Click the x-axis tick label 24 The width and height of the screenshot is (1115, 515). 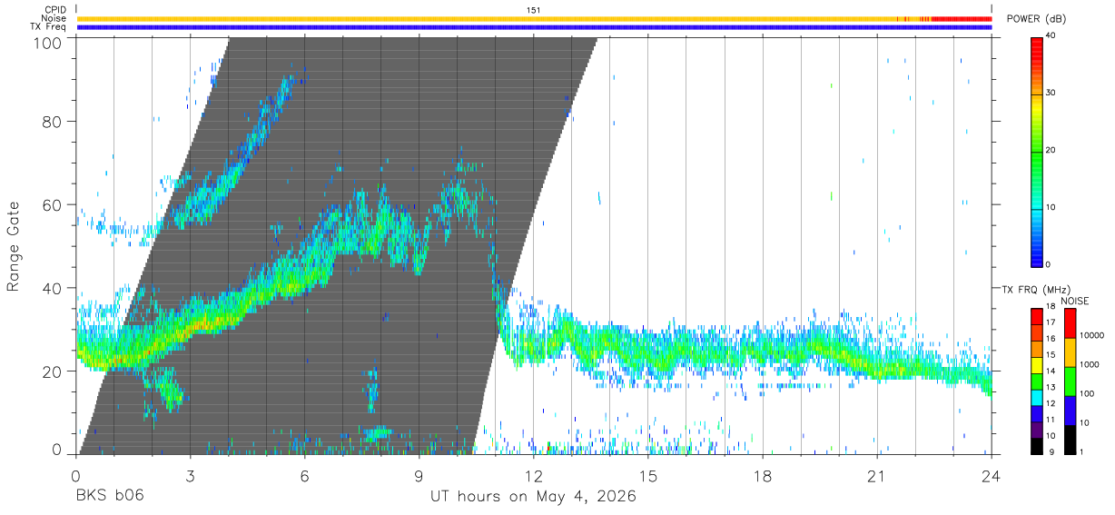pyautogui.click(x=991, y=475)
